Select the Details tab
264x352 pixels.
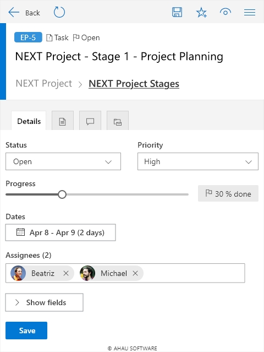point(29,121)
